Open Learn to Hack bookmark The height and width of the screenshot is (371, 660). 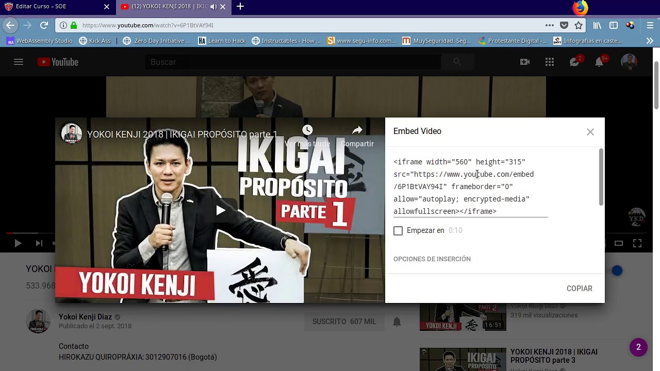pos(222,41)
